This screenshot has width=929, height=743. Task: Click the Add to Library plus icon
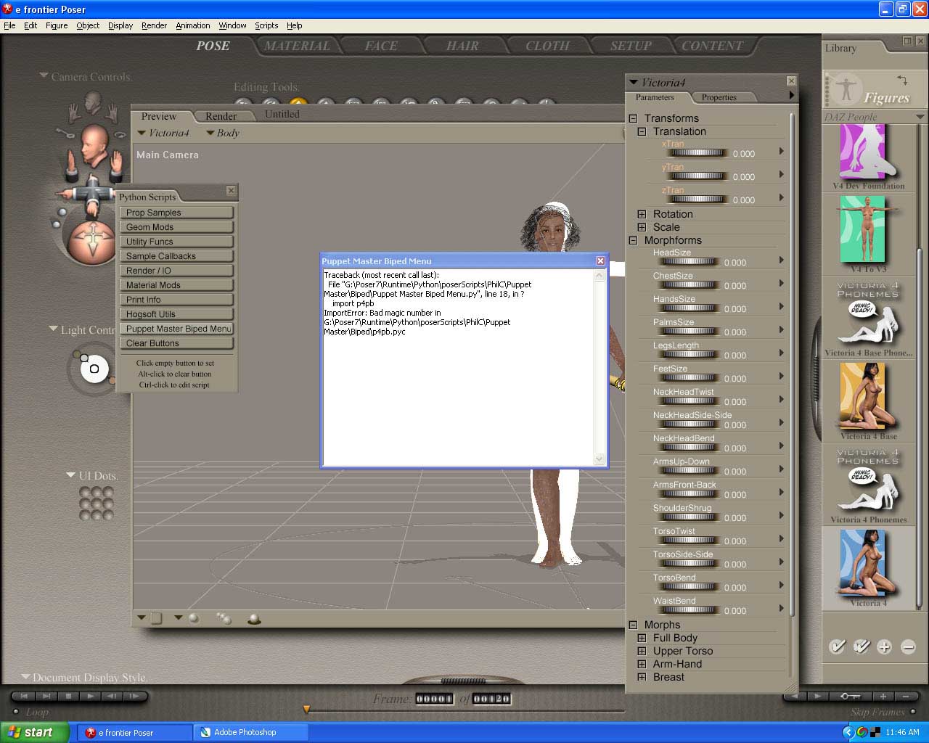tap(884, 646)
